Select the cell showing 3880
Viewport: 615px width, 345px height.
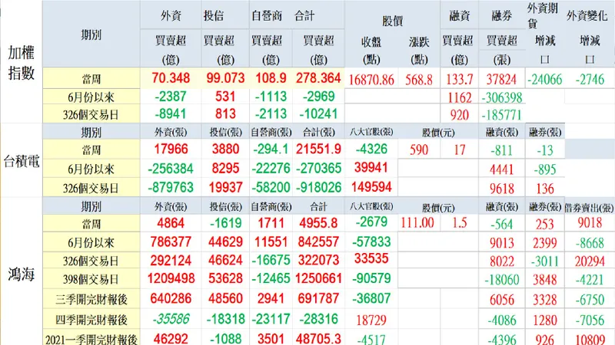[225, 149]
